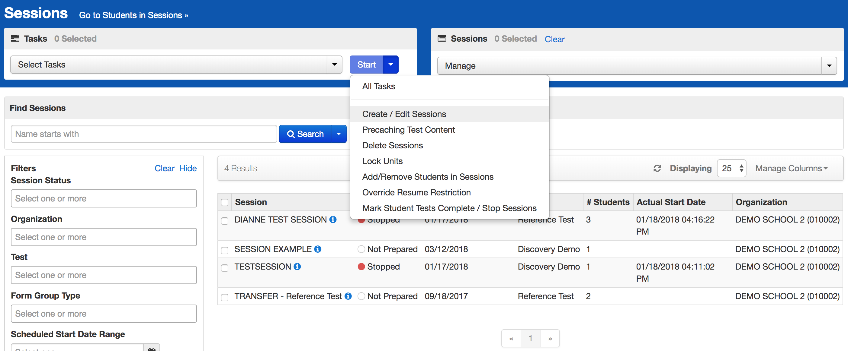Image resolution: width=848 pixels, height=351 pixels.
Task: Click info icon next to TESTSESSION
Action: 297,267
